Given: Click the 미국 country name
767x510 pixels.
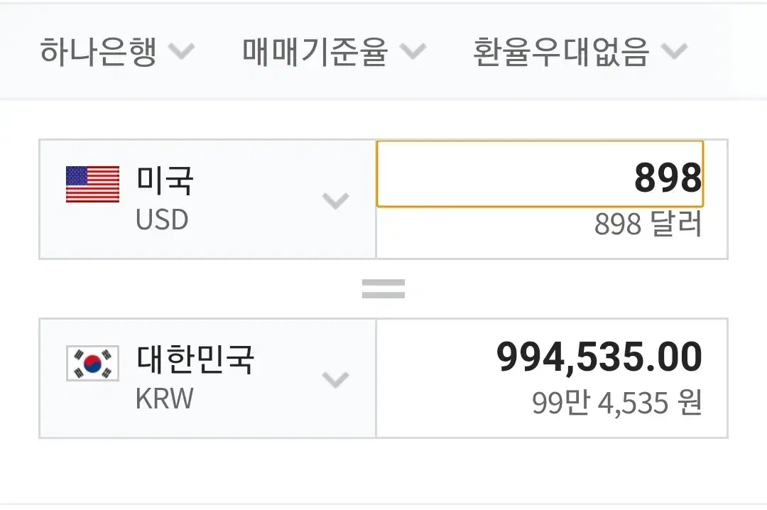Looking at the screenshot, I should coord(164,180).
